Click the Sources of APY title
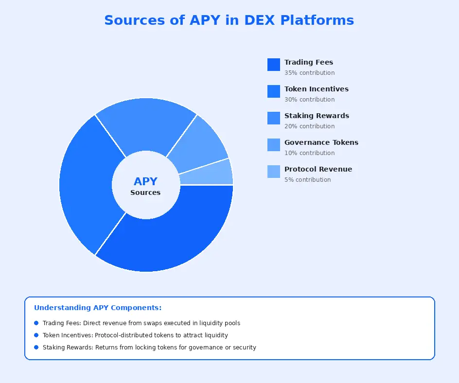Screen dimensions: 459x383 click(229, 20)
